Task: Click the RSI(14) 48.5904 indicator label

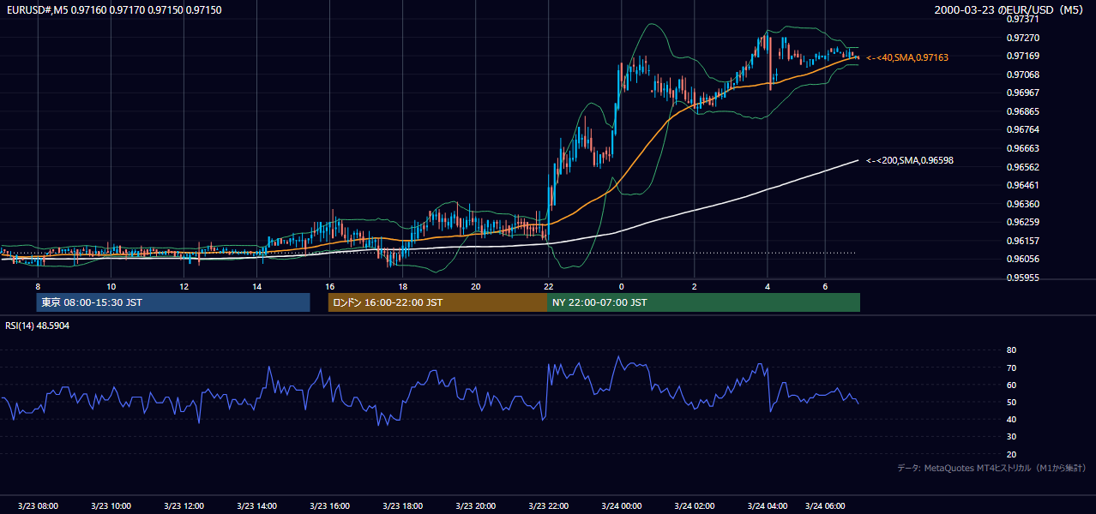Action: coord(38,326)
